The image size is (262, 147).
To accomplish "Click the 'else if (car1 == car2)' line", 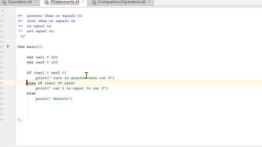I will (x=51, y=83).
